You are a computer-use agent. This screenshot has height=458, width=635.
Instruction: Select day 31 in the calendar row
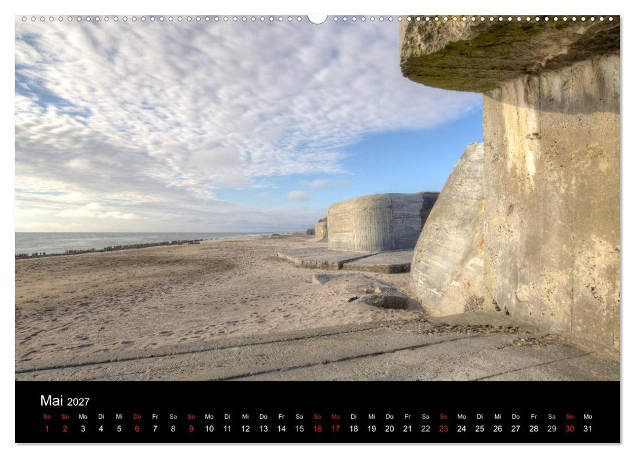tap(588, 429)
